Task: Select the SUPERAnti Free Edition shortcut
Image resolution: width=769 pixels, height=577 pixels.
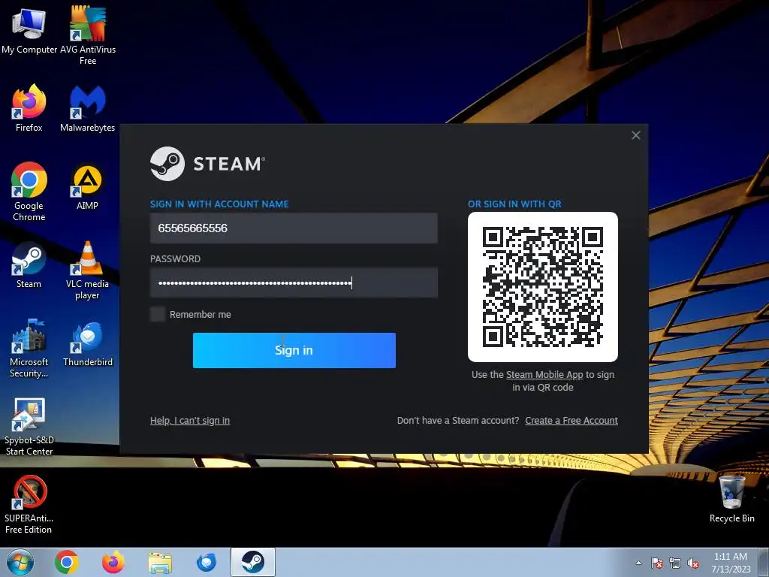Action: pos(29,504)
